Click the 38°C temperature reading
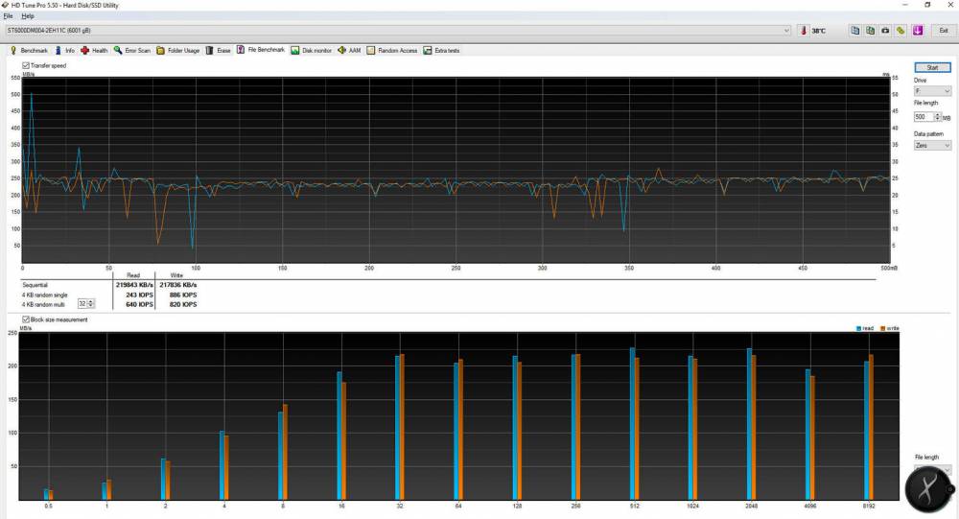The height and width of the screenshot is (519, 959). [818, 31]
